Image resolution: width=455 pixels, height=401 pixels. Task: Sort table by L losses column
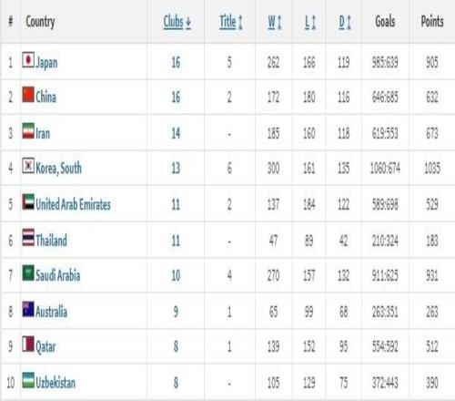pos(310,22)
